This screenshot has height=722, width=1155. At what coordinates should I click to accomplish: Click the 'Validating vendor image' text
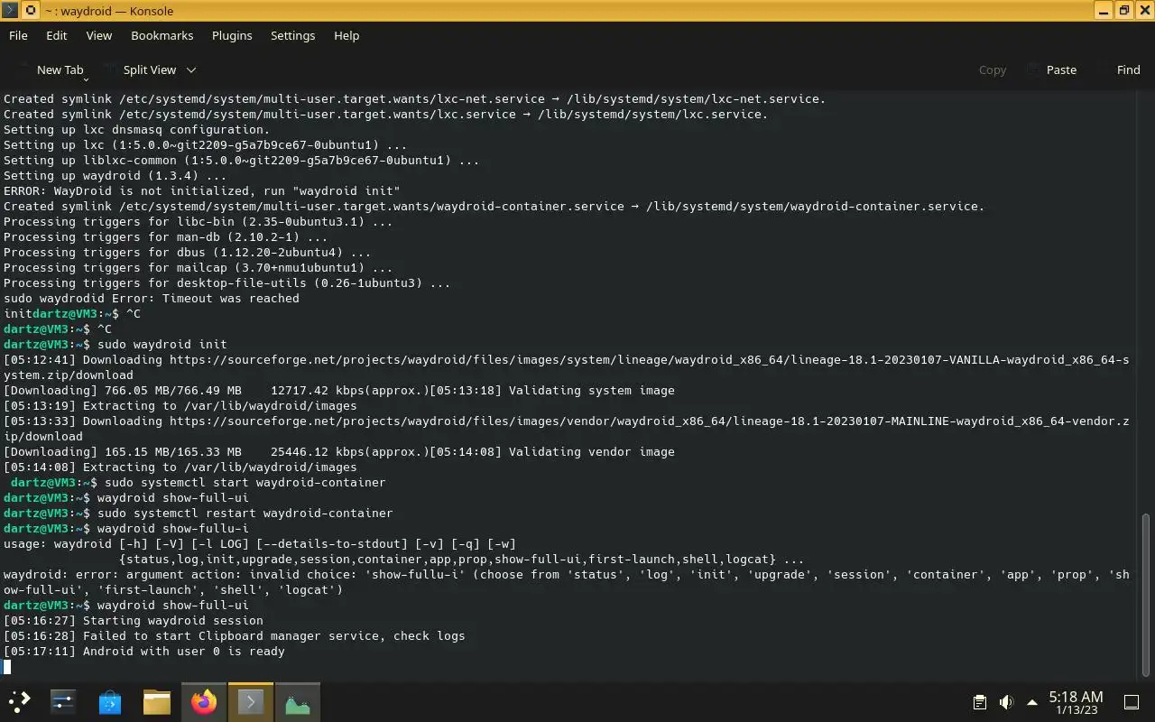coord(592,451)
